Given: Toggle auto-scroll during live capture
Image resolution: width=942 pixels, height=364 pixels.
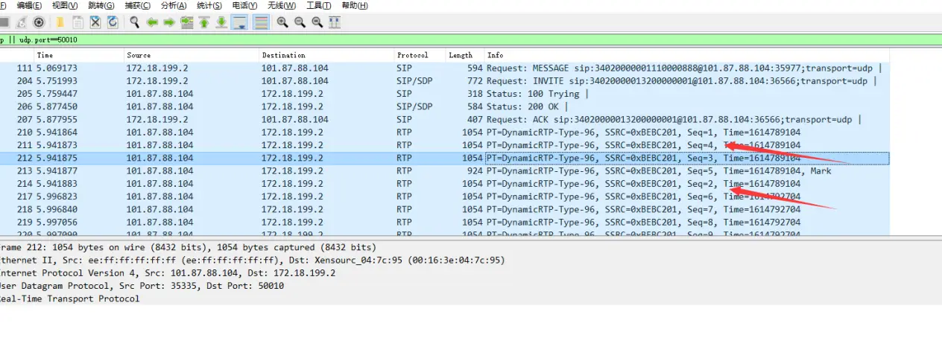Looking at the screenshot, I should (x=239, y=22).
